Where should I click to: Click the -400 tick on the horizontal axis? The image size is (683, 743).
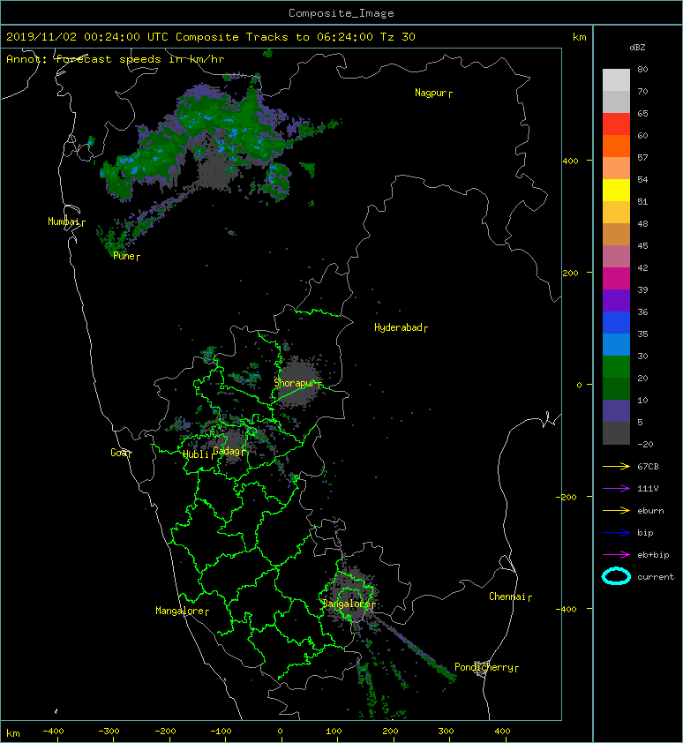click(53, 732)
